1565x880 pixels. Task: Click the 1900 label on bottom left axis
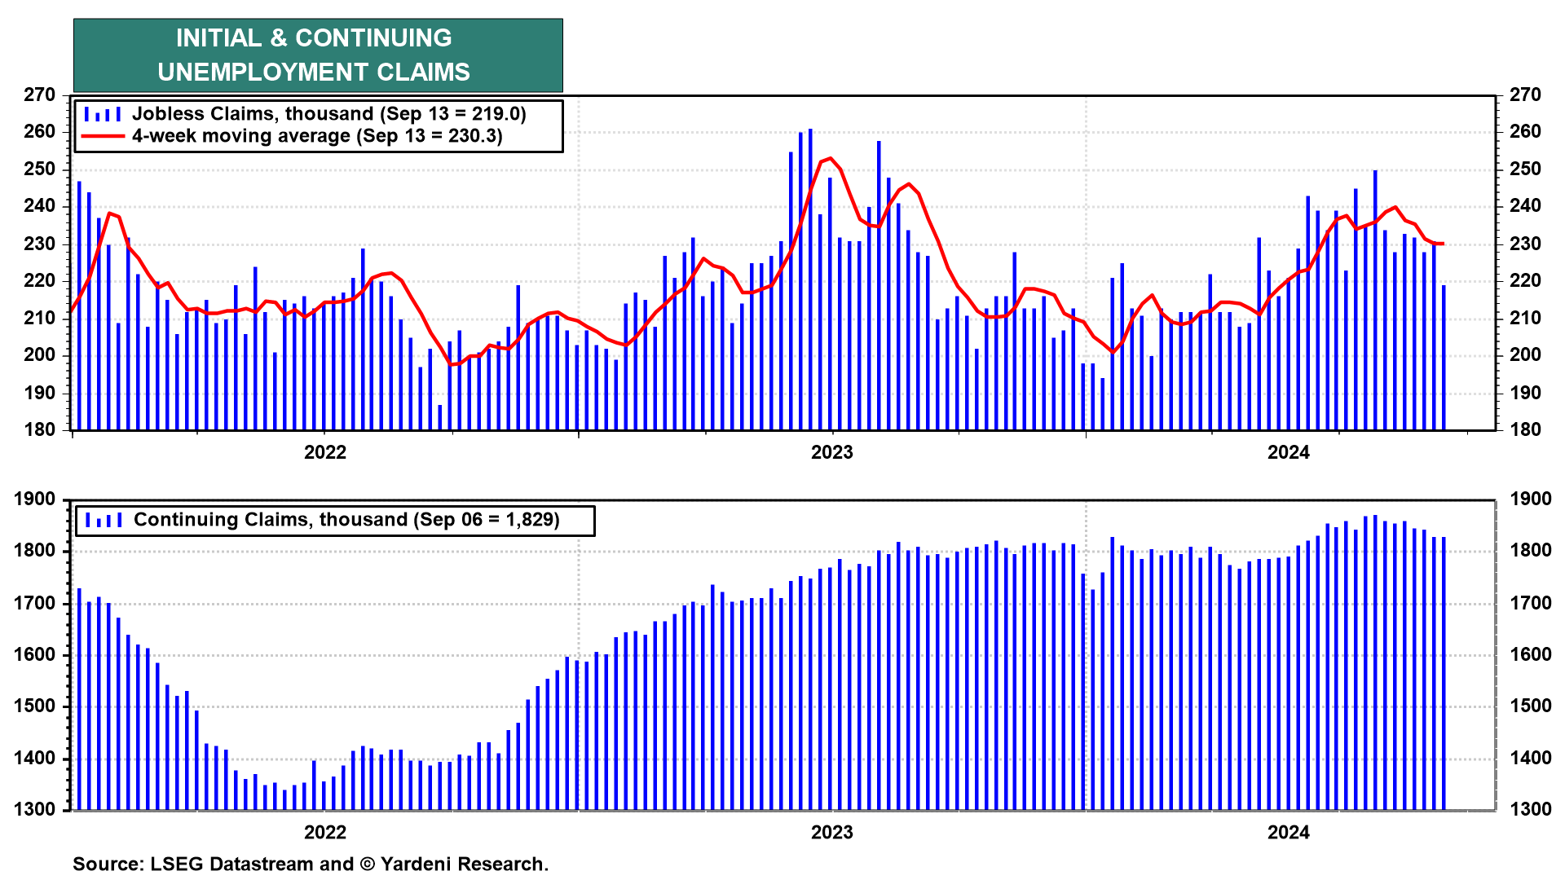pyautogui.click(x=34, y=499)
